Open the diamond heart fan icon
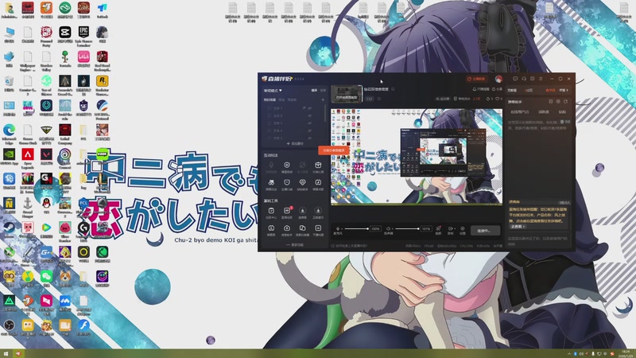The height and width of the screenshot is (358, 636). 303,182
